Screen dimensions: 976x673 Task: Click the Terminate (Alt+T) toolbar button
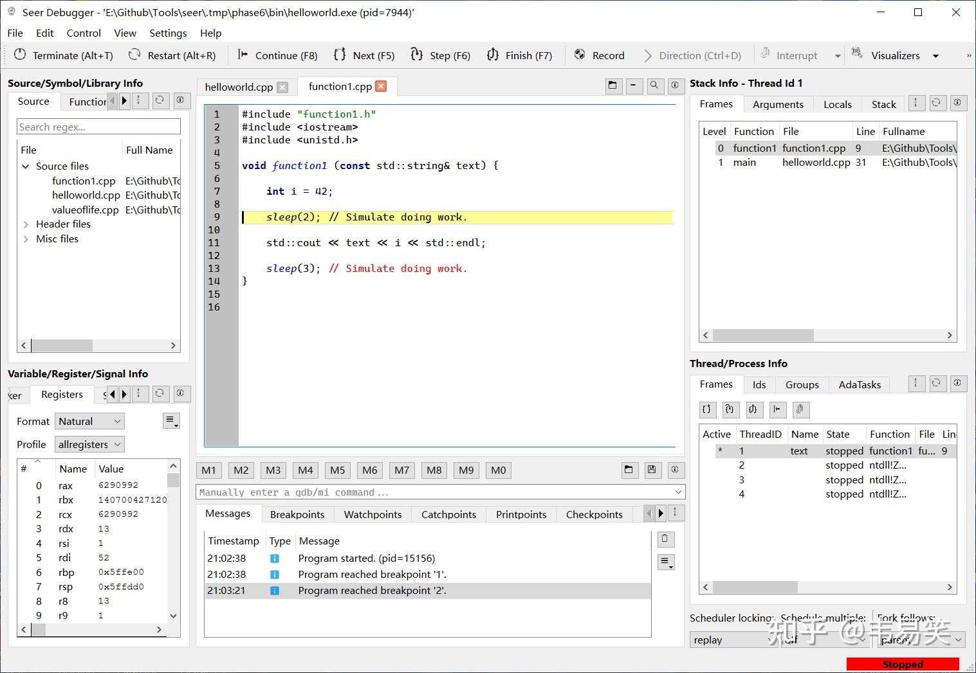63,55
